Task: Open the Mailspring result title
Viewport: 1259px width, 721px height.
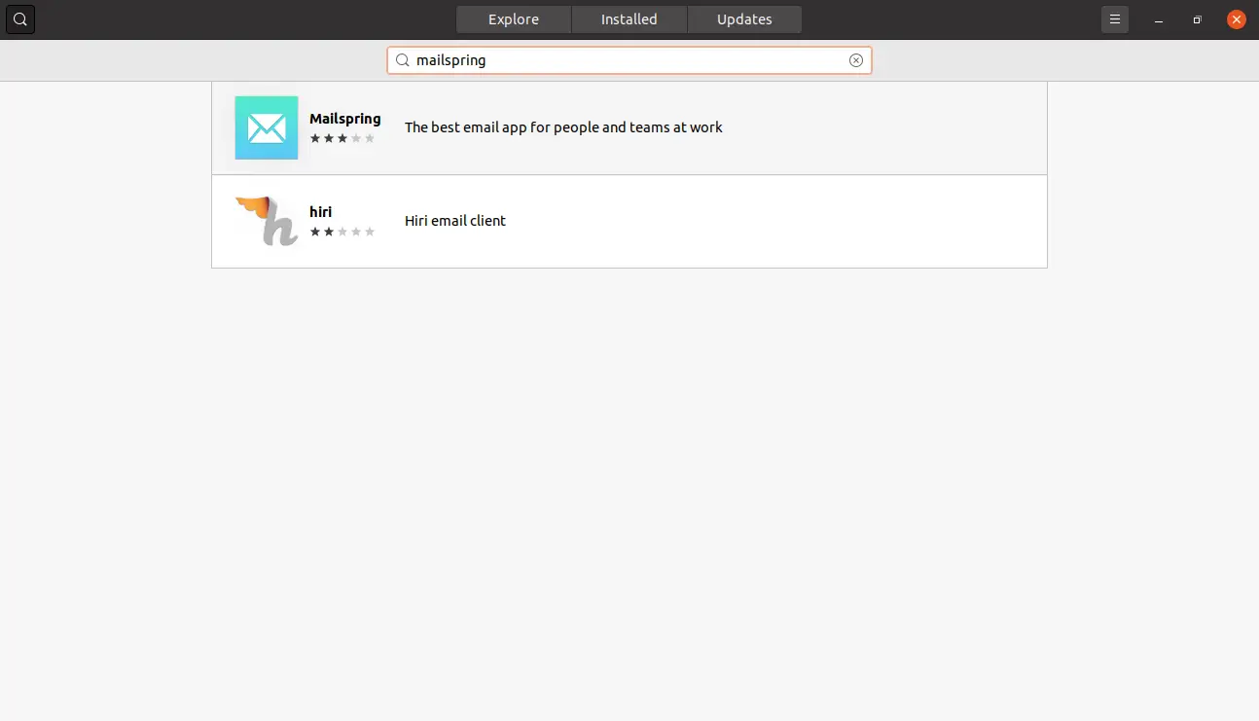Action: point(345,119)
